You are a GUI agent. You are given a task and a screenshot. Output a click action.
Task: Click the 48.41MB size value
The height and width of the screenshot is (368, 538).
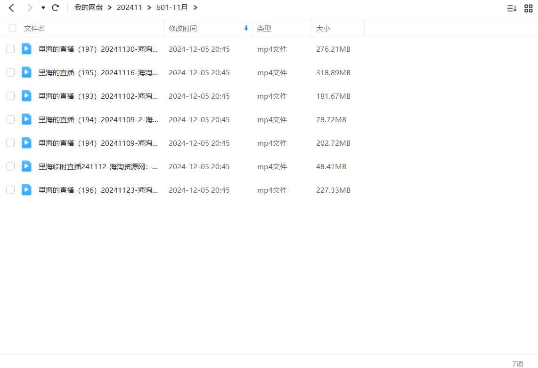pos(331,167)
